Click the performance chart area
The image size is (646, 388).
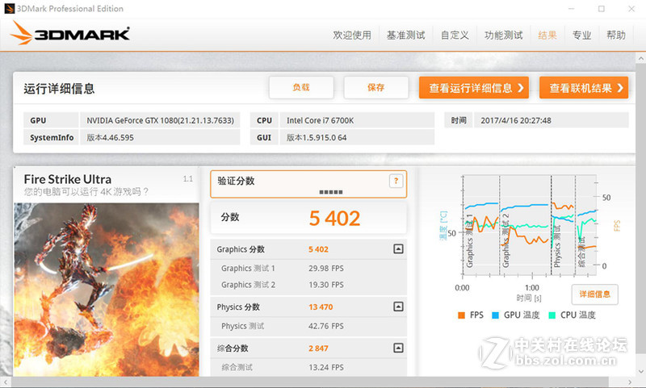point(530,226)
